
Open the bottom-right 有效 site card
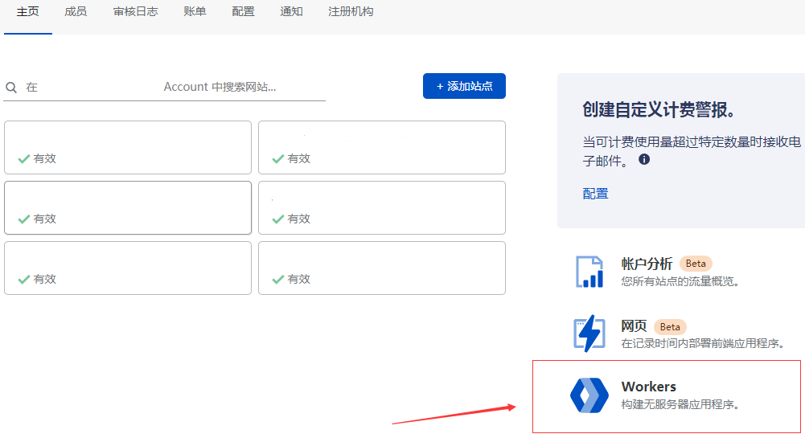tap(381, 268)
